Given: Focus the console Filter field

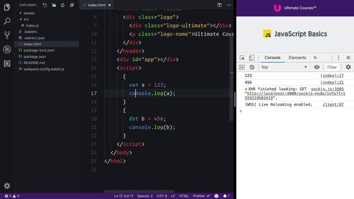Looking at the screenshot, I should coord(332,67).
